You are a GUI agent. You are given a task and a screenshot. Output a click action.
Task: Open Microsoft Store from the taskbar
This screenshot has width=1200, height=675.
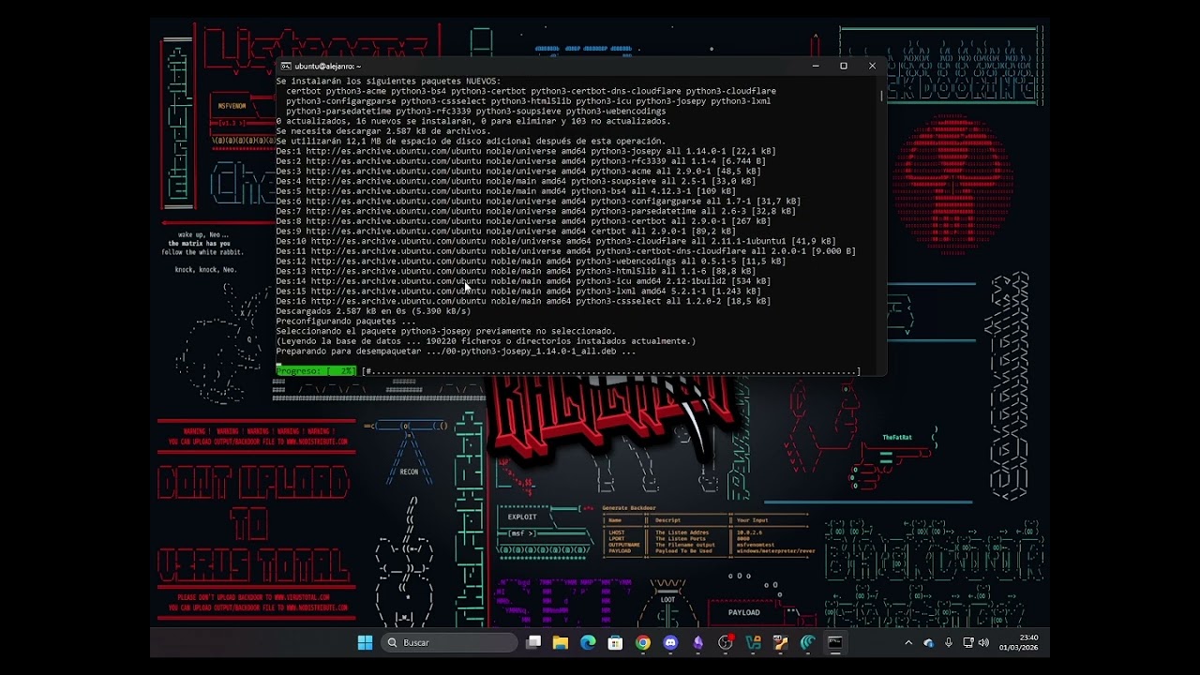pyautogui.click(x=615, y=642)
